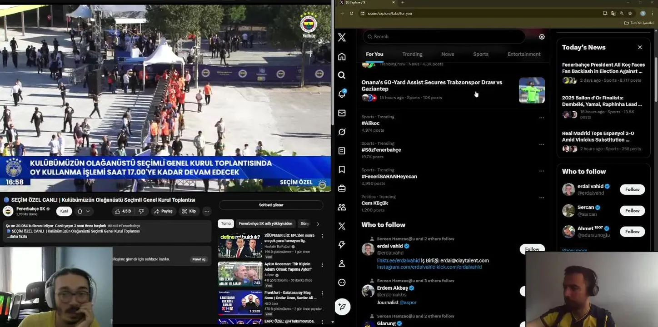Switch to News tab on X
The width and height of the screenshot is (658, 327).
[x=448, y=54]
